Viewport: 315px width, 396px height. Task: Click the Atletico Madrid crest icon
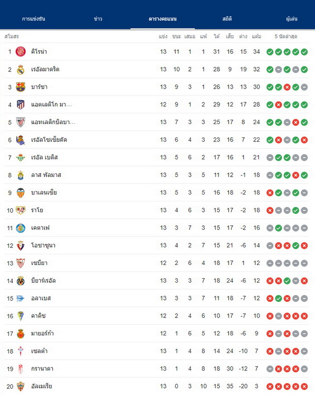coord(21,104)
